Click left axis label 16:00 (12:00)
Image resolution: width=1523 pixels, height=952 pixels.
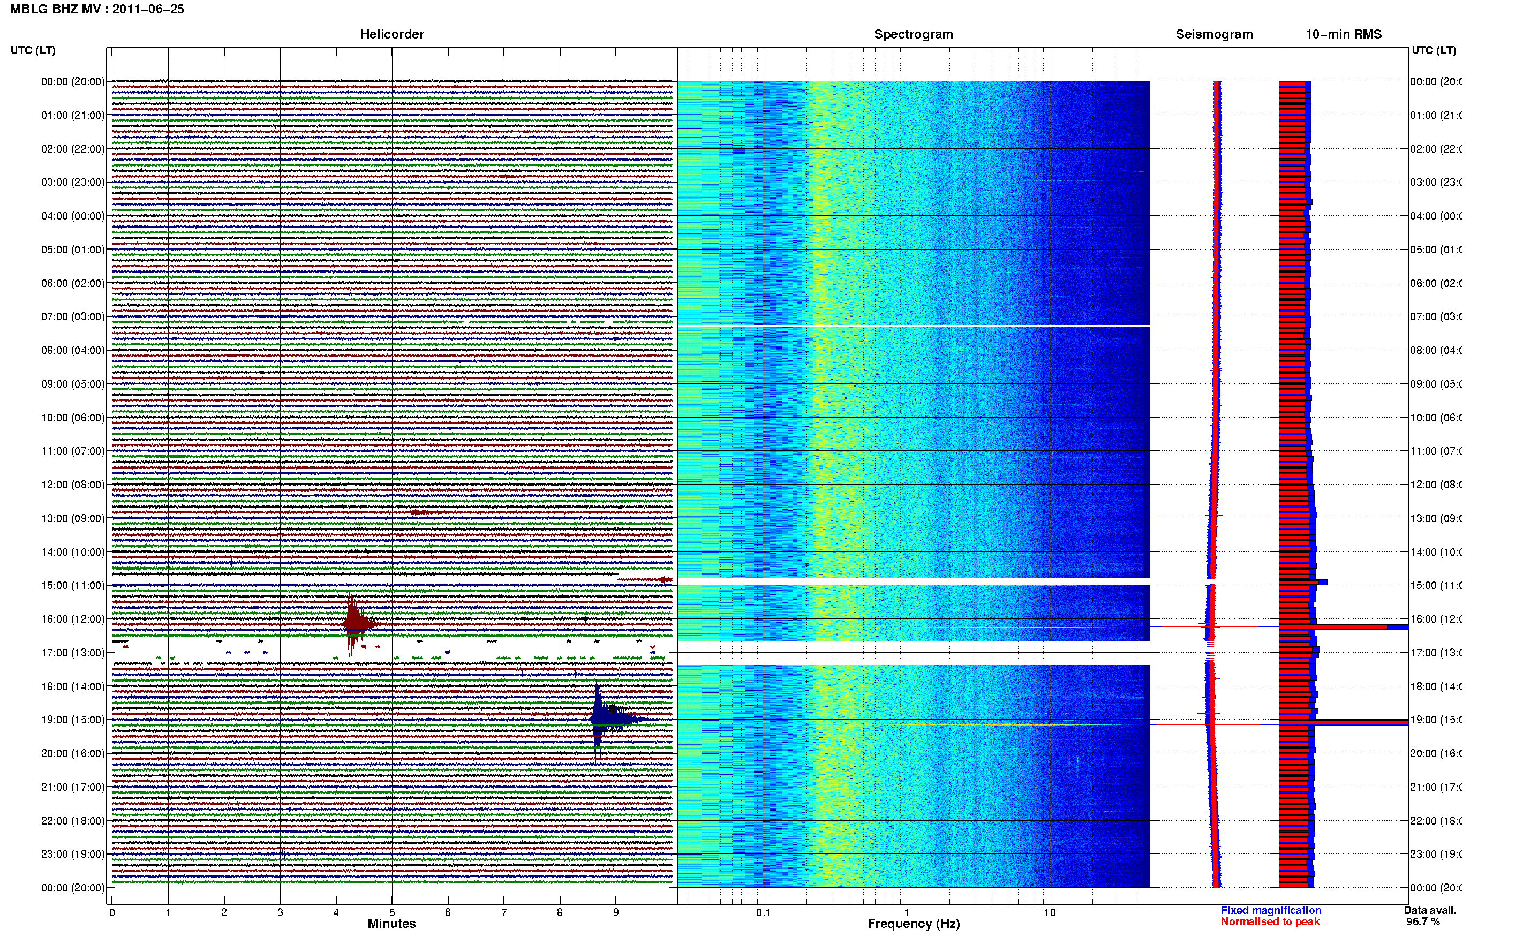coord(73,619)
